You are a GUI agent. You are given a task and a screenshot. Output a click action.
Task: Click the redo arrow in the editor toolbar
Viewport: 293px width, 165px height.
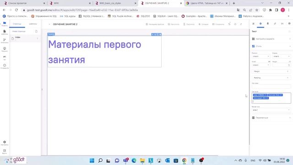click(241, 24)
